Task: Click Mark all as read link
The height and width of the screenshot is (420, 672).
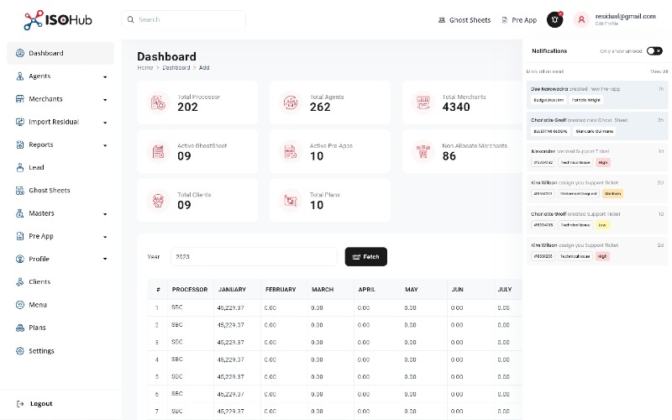Action: (544, 71)
